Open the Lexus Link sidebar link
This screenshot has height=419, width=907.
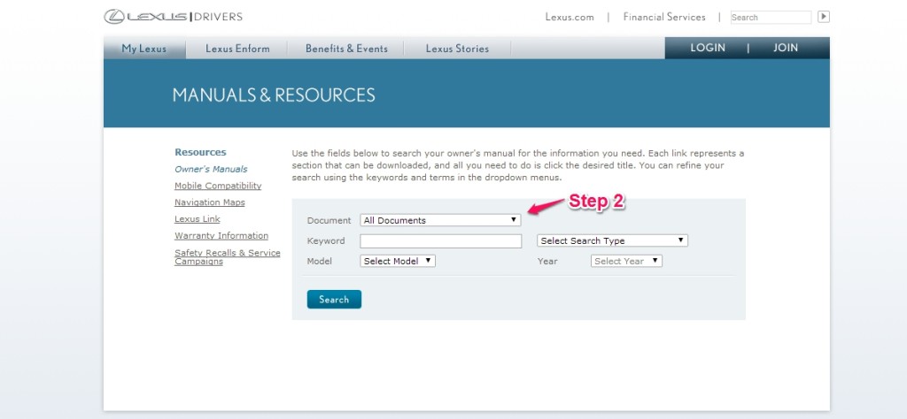[198, 219]
